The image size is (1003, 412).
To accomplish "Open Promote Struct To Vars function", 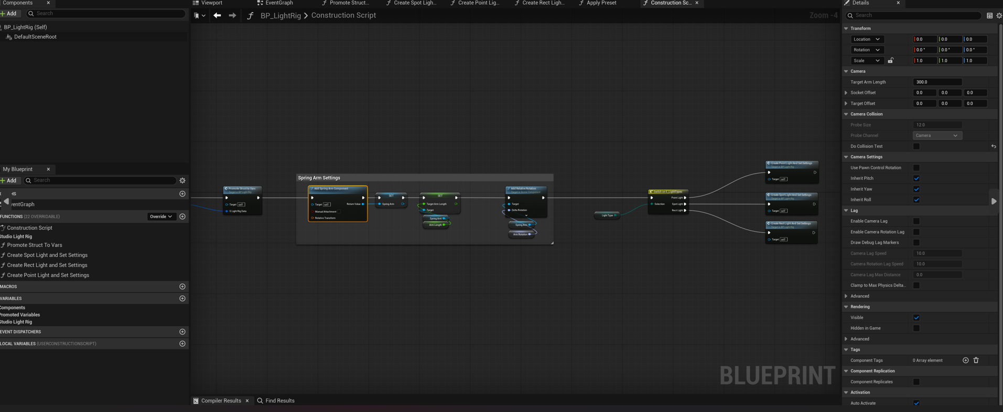I will pos(35,245).
